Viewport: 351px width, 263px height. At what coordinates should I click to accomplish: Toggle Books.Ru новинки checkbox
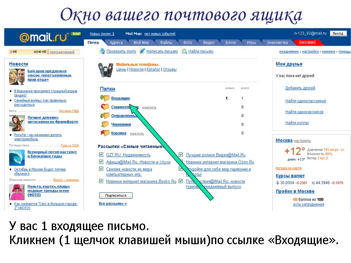tap(101, 181)
